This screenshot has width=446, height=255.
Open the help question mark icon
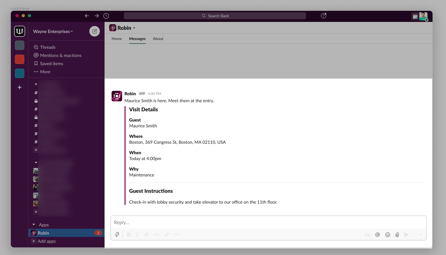[x=324, y=16]
